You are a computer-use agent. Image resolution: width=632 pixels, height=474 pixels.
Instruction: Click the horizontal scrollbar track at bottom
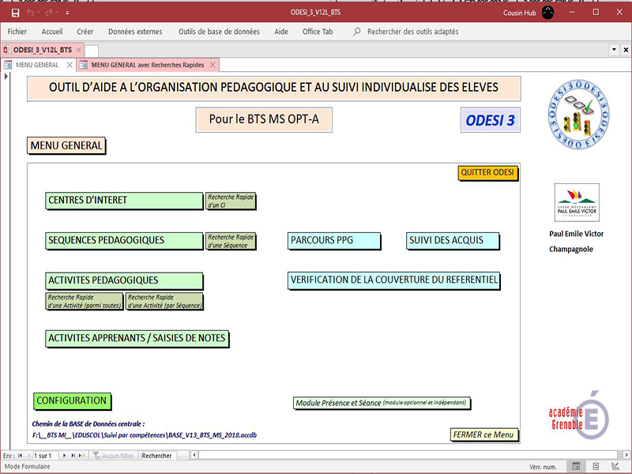[395, 456]
